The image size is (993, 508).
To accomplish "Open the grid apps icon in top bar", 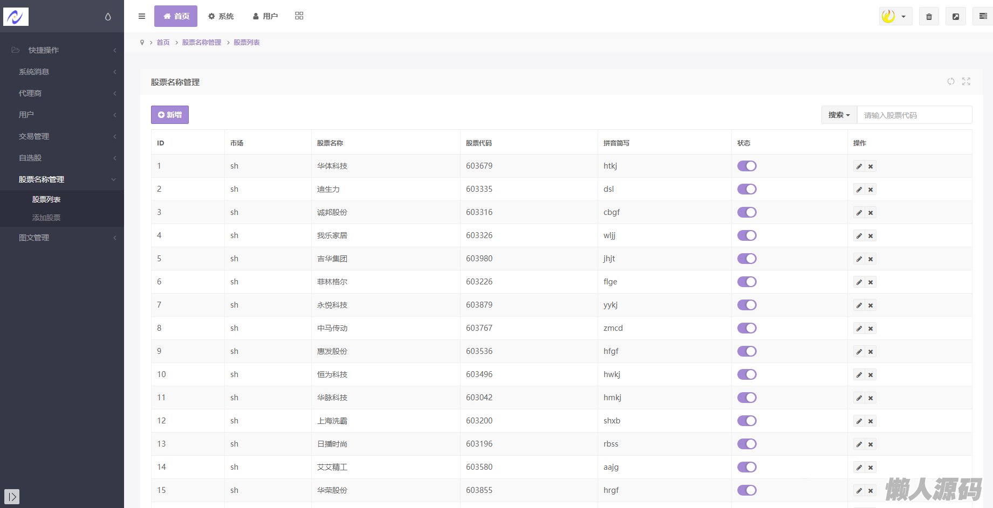I will [x=299, y=16].
